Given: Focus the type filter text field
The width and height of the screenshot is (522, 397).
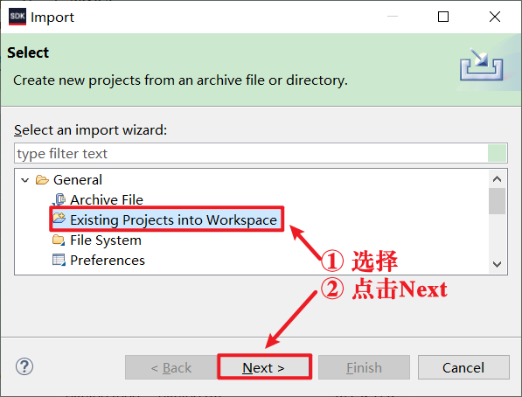Looking at the screenshot, I should pyautogui.click(x=251, y=154).
